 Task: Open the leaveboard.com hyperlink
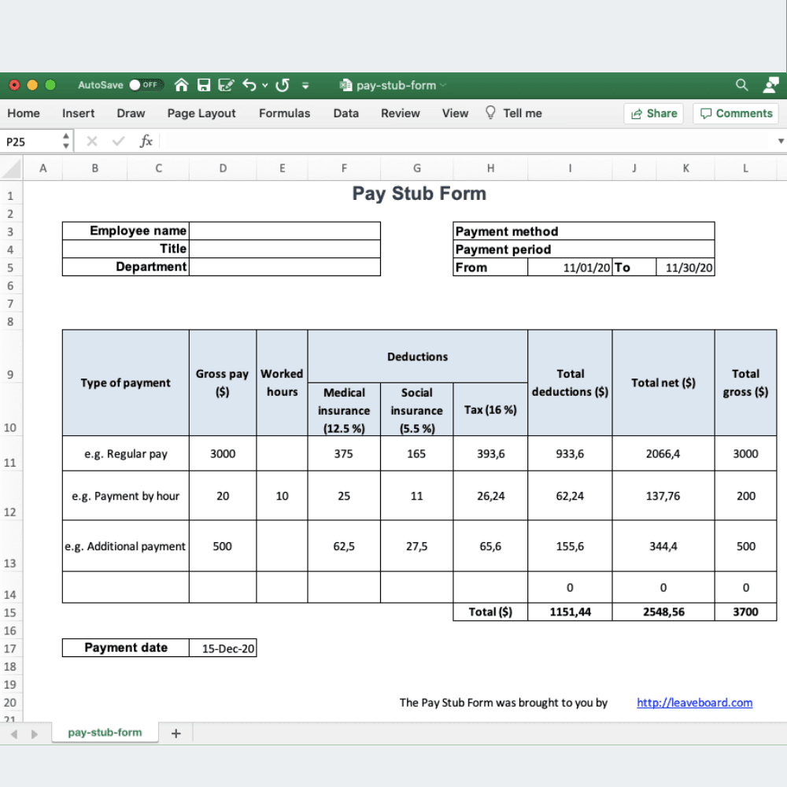(694, 703)
